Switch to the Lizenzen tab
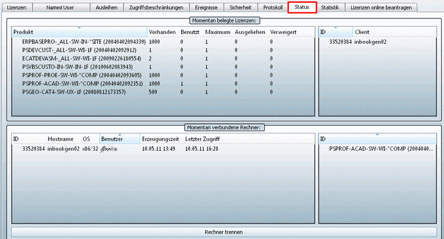Screen dimensions: 444x239 click(x=17, y=7)
